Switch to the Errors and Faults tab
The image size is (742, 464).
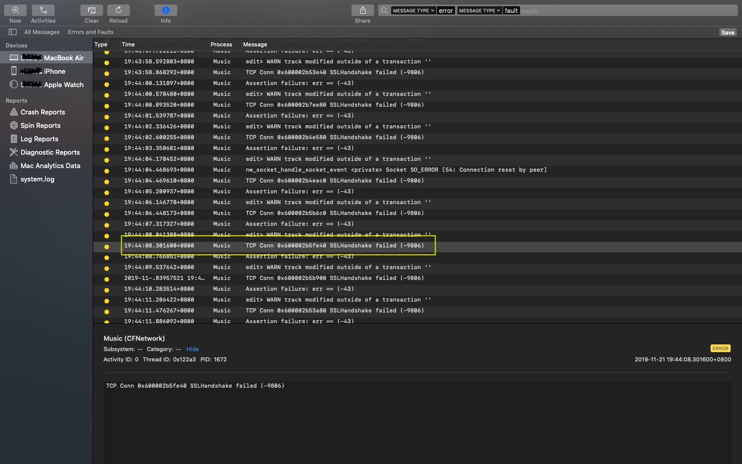click(91, 32)
